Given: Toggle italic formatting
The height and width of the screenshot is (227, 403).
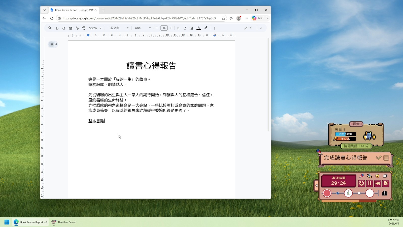Looking at the screenshot, I should point(185,28).
